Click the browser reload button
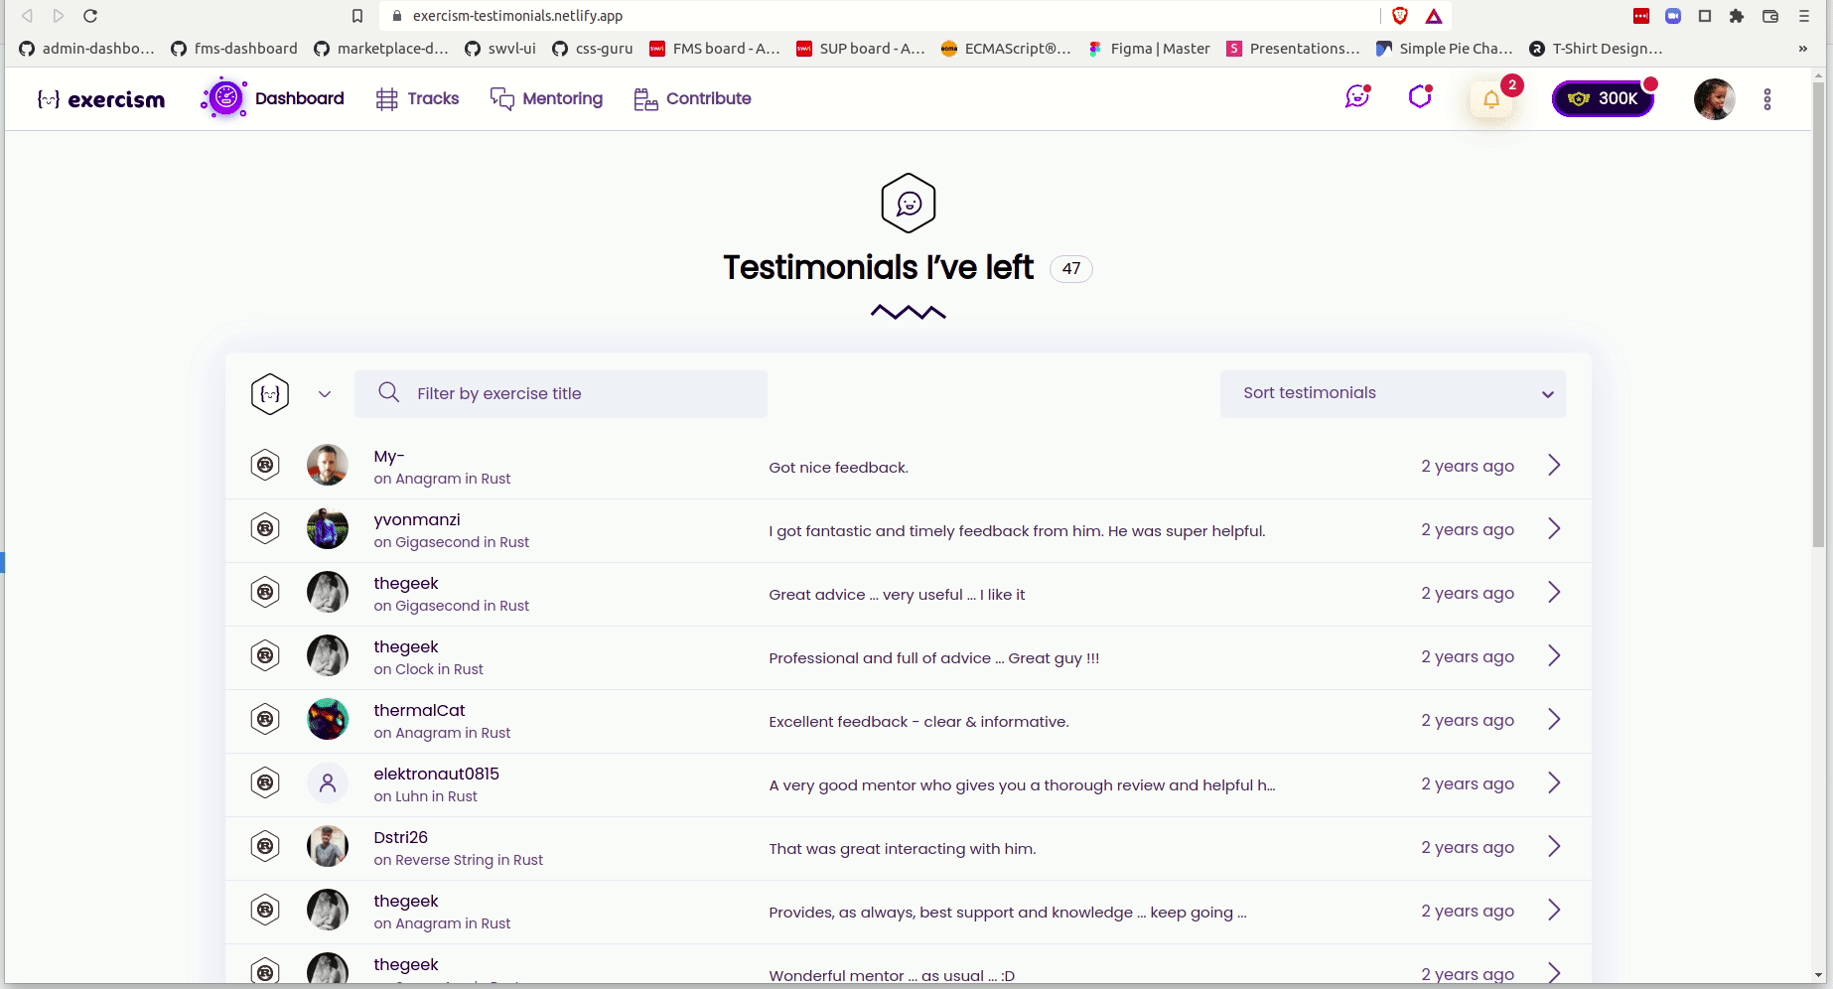 [90, 16]
